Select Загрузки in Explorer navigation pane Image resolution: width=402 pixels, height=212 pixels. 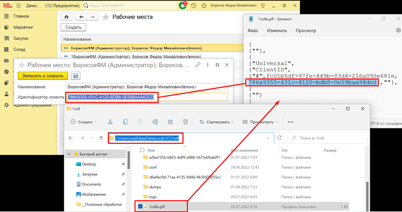point(89,174)
